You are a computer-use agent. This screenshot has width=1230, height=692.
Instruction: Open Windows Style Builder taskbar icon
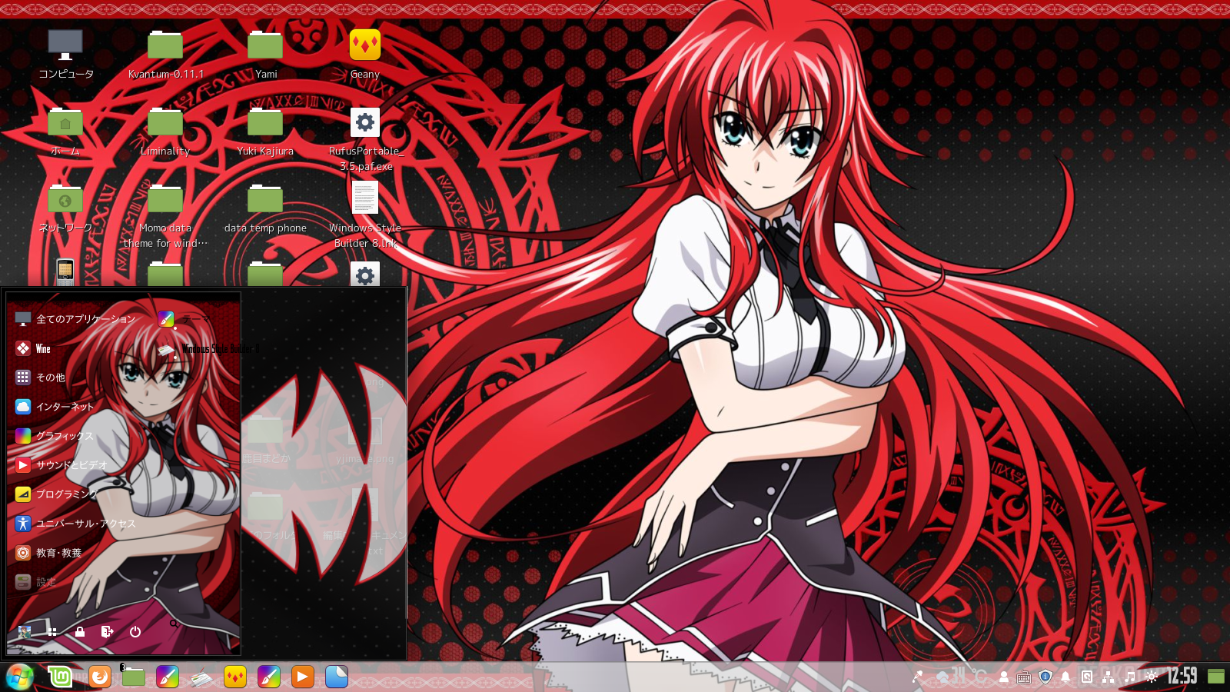(x=201, y=678)
